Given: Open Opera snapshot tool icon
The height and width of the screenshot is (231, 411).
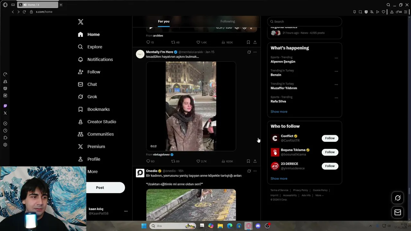Looking at the screenshot, I should pos(360,12).
